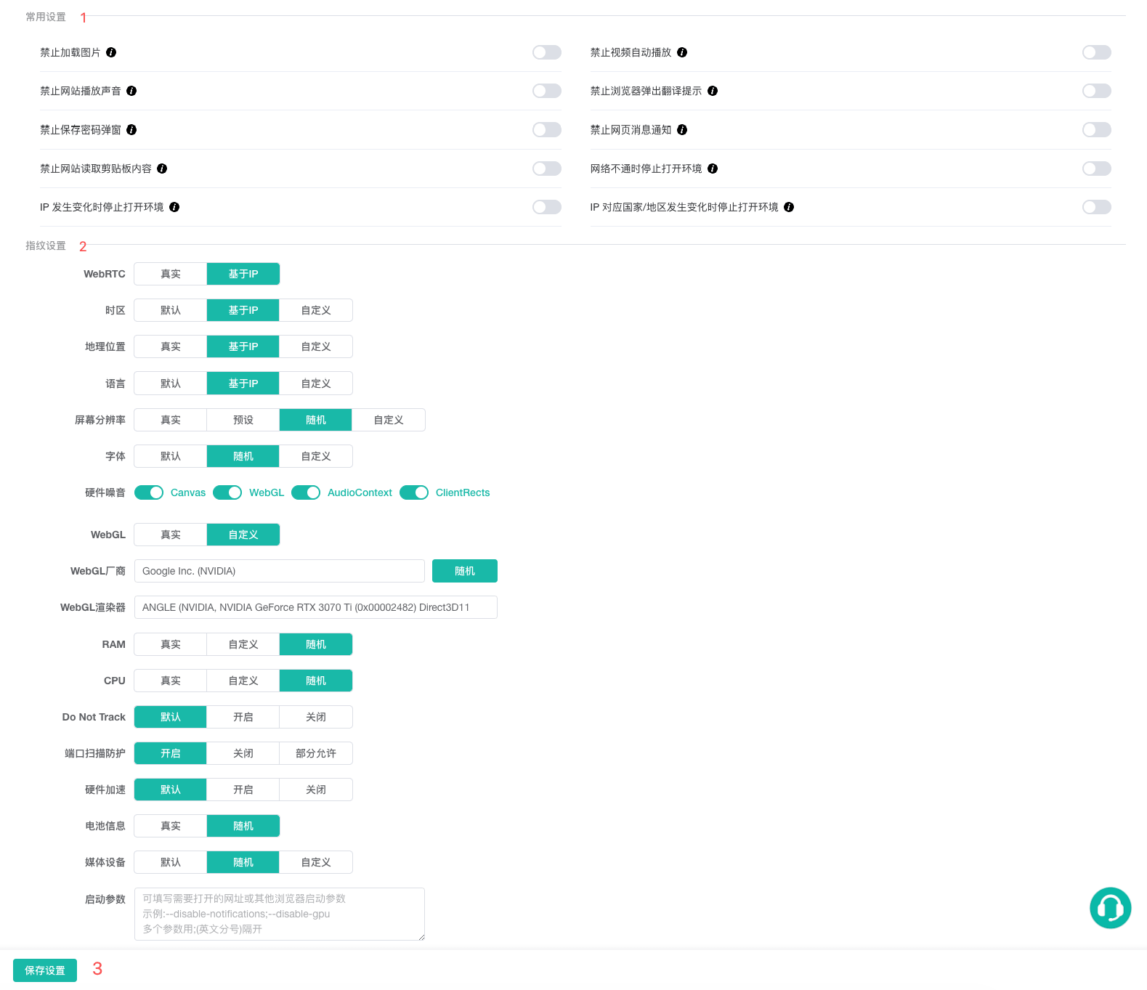The width and height of the screenshot is (1147, 990).
Task: Set 端口扫描防护 to 关闭
Action: [x=243, y=753]
